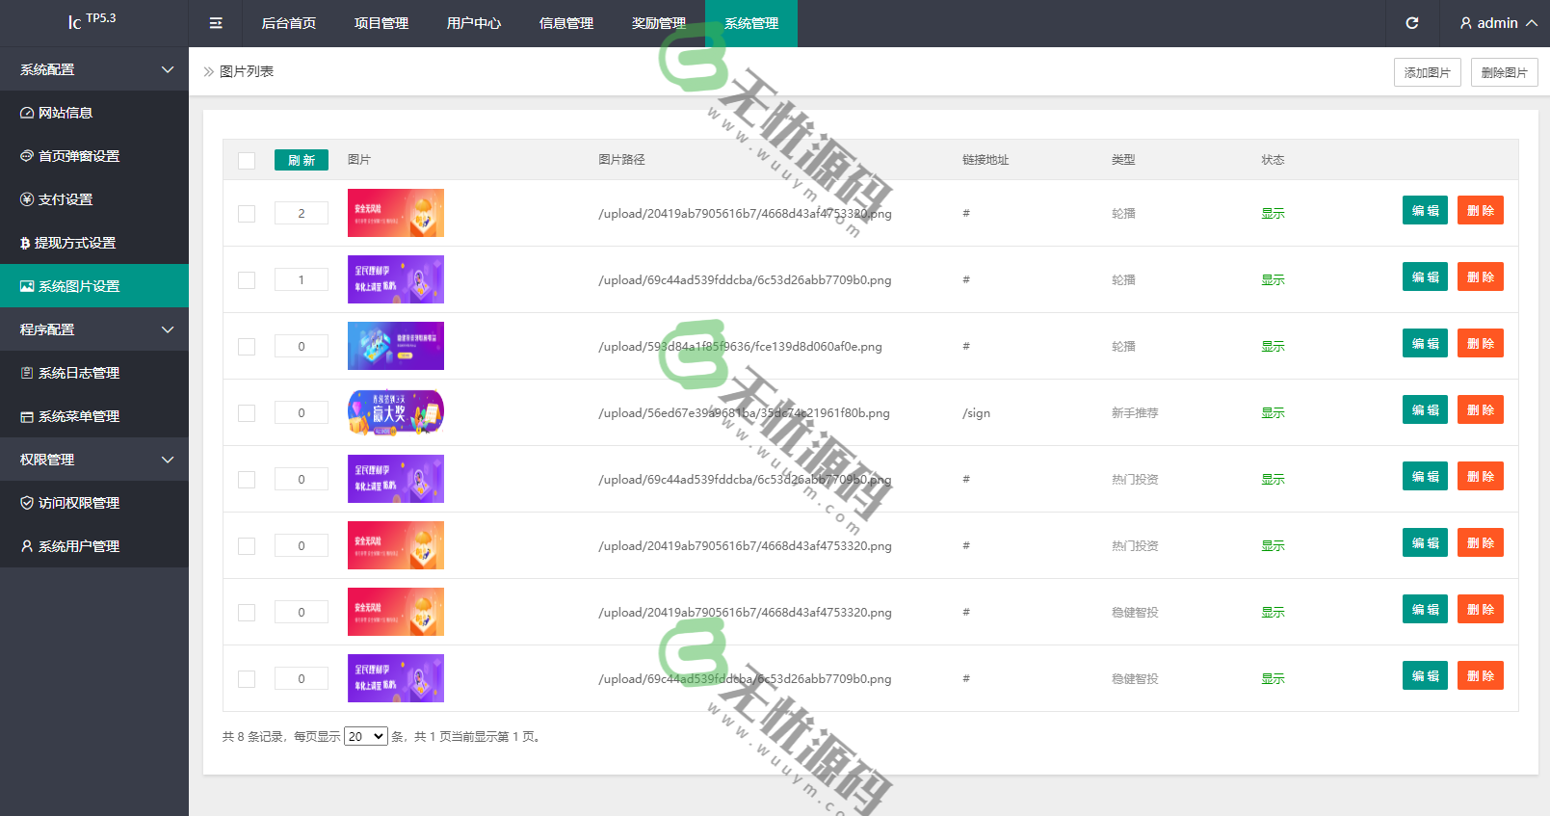Open 系统用户管理 user icon
The image size is (1550, 816).
click(x=27, y=546)
